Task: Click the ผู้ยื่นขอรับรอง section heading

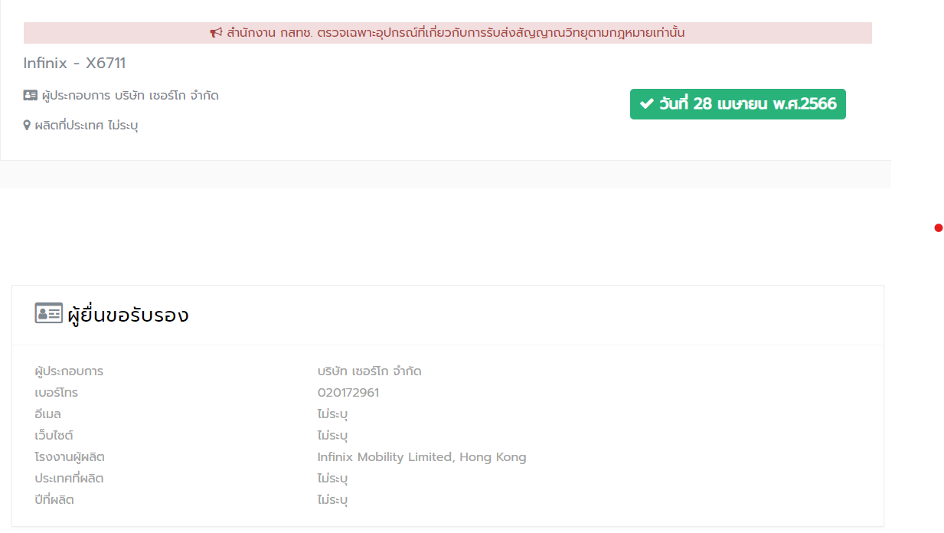Action: tap(128, 315)
